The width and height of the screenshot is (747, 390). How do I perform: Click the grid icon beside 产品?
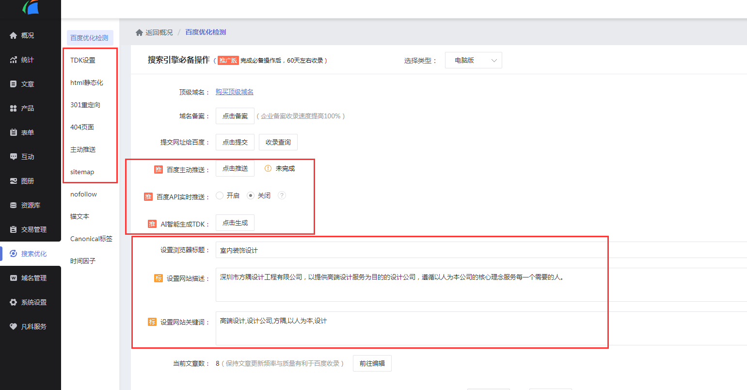coord(14,108)
